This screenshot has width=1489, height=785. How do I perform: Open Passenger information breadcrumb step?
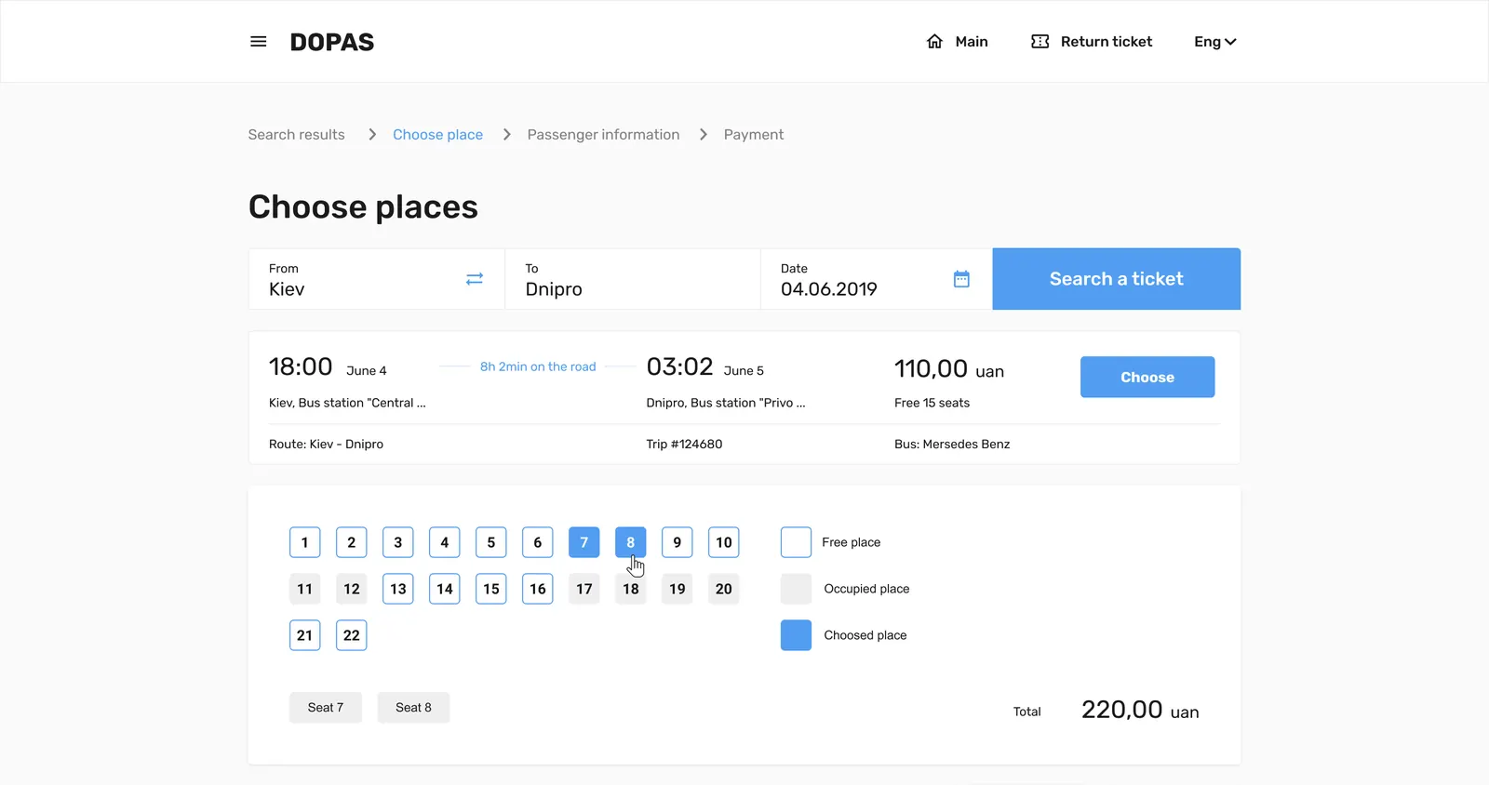pos(603,135)
